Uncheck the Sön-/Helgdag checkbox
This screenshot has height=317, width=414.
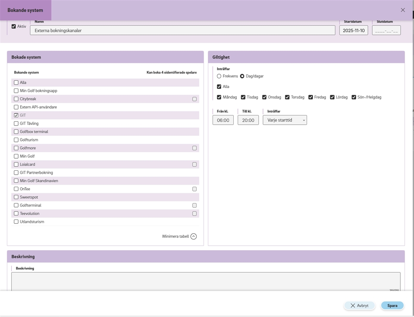point(354,97)
